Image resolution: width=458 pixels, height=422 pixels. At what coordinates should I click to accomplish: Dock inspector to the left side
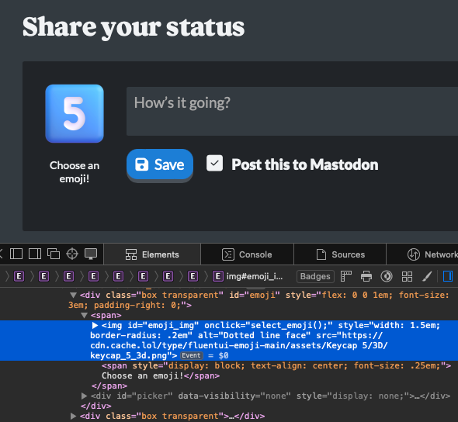tap(16, 254)
